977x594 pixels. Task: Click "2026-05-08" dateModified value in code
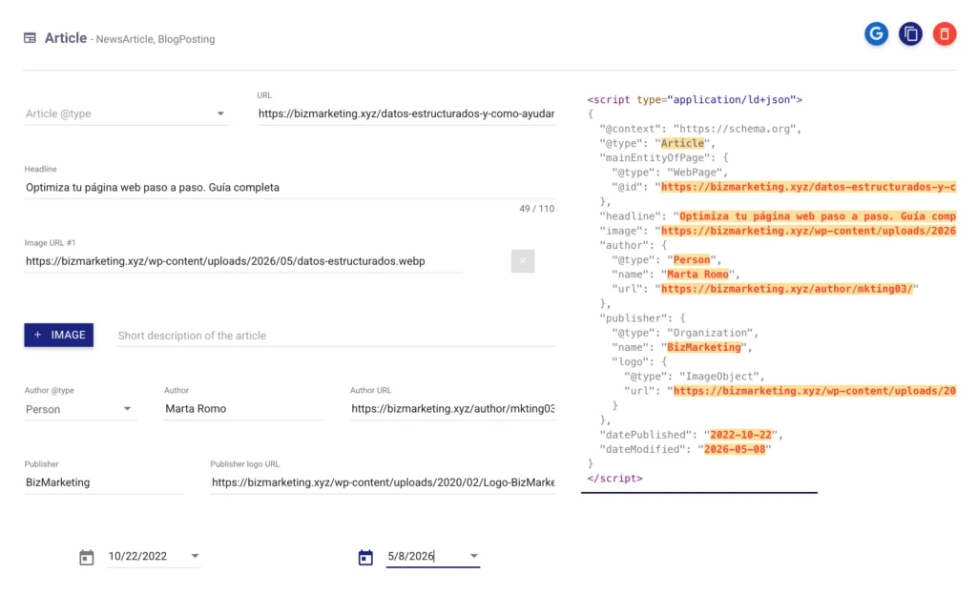(735, 449)
